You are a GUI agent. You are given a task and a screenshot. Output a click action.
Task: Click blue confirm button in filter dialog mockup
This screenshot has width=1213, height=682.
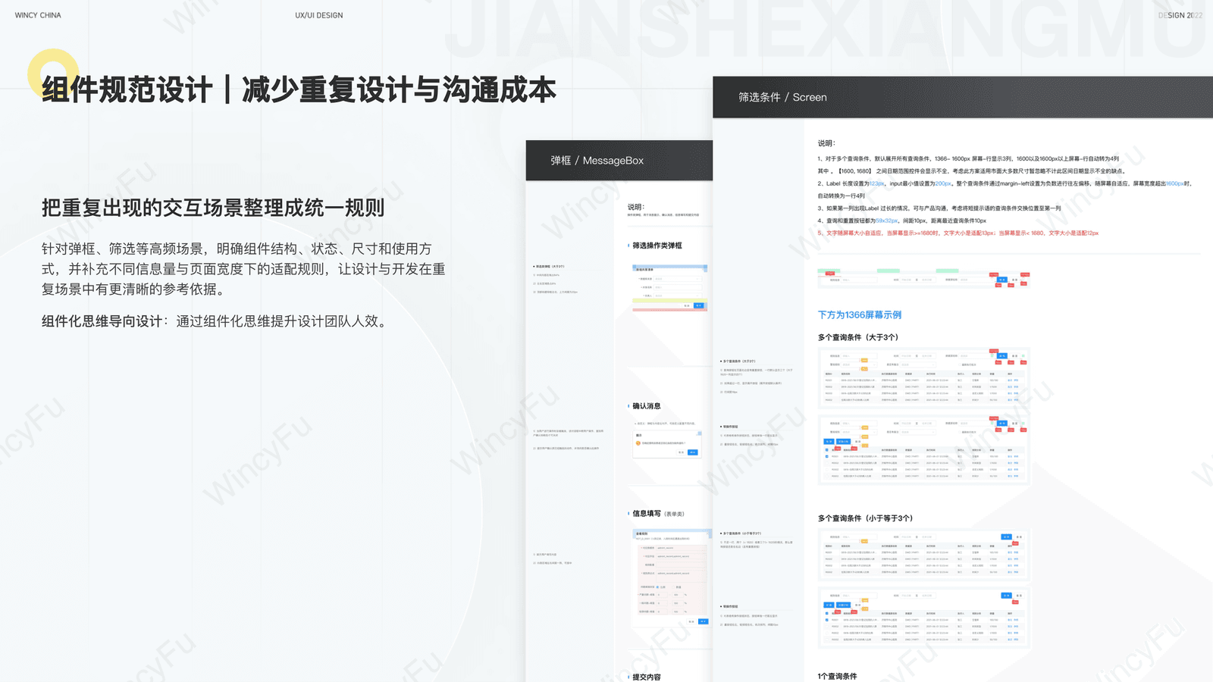point(698,305)
